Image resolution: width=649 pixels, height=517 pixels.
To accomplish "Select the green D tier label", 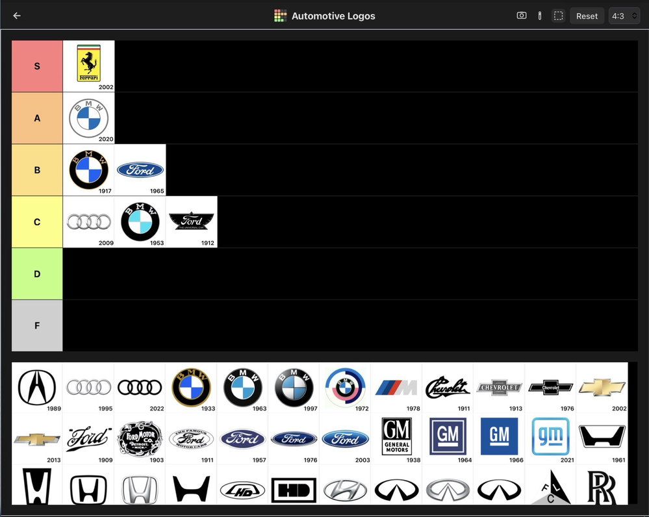I will coord(37,274).
